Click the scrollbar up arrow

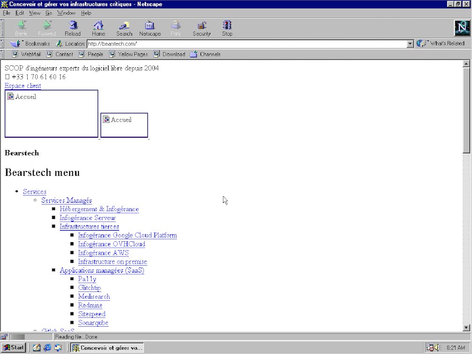coord(466,63)
